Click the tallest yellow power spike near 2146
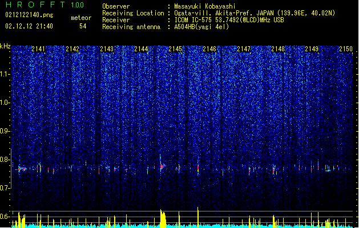Viewport: 359px width, 228px height. tap(198, 217)
